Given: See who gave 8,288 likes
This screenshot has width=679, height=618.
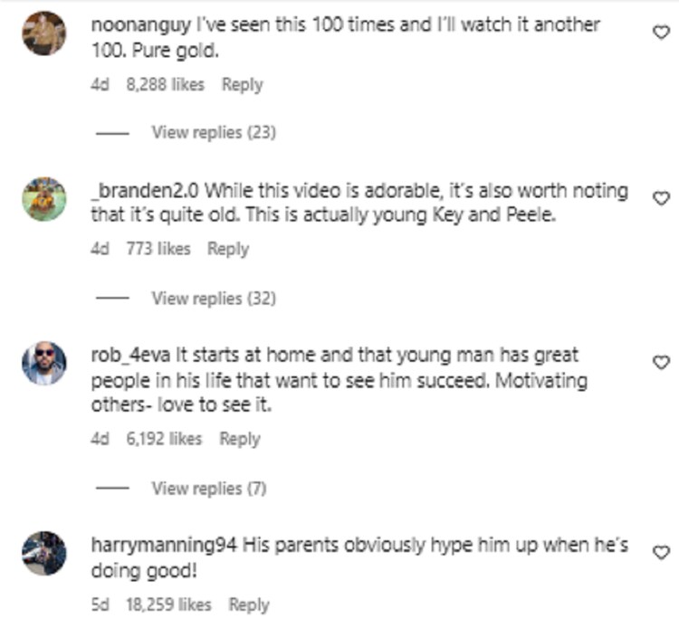Looking at the screenshot, I should [165, 85].
